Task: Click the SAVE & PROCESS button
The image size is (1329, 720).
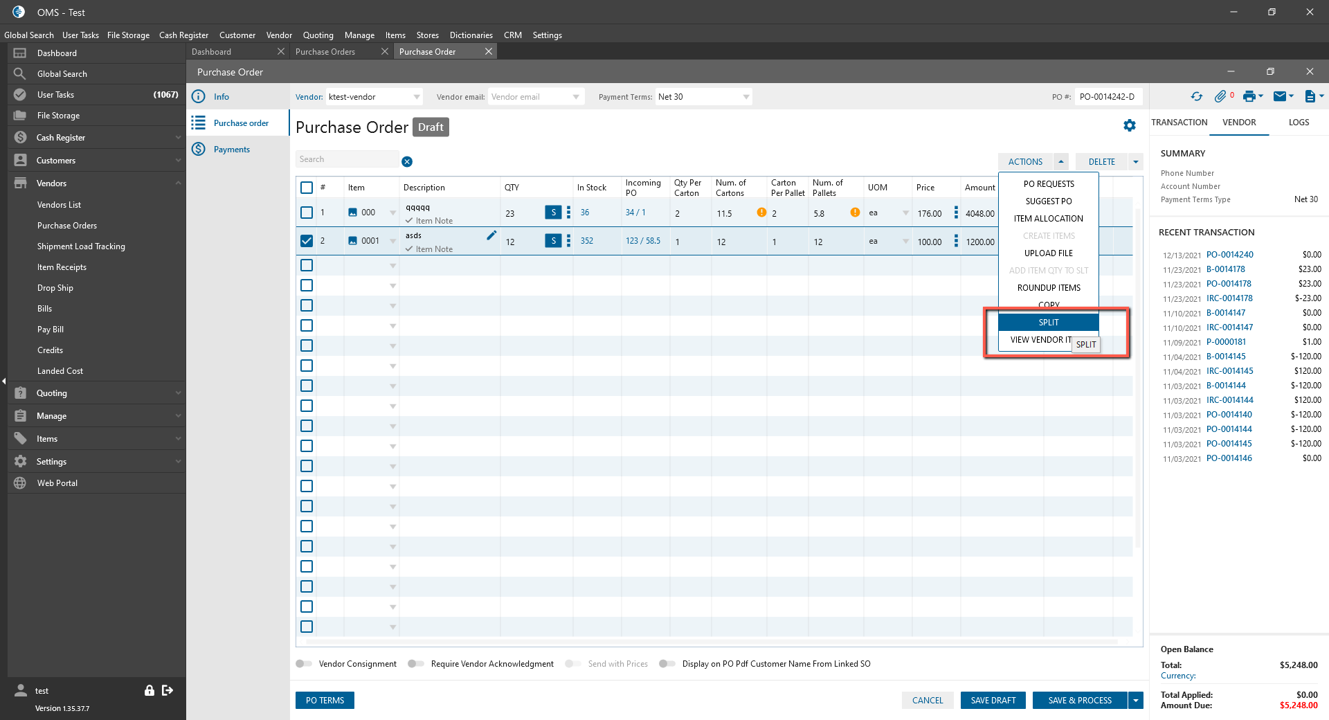Action: pyautogui.click(x=1080, y=701)
